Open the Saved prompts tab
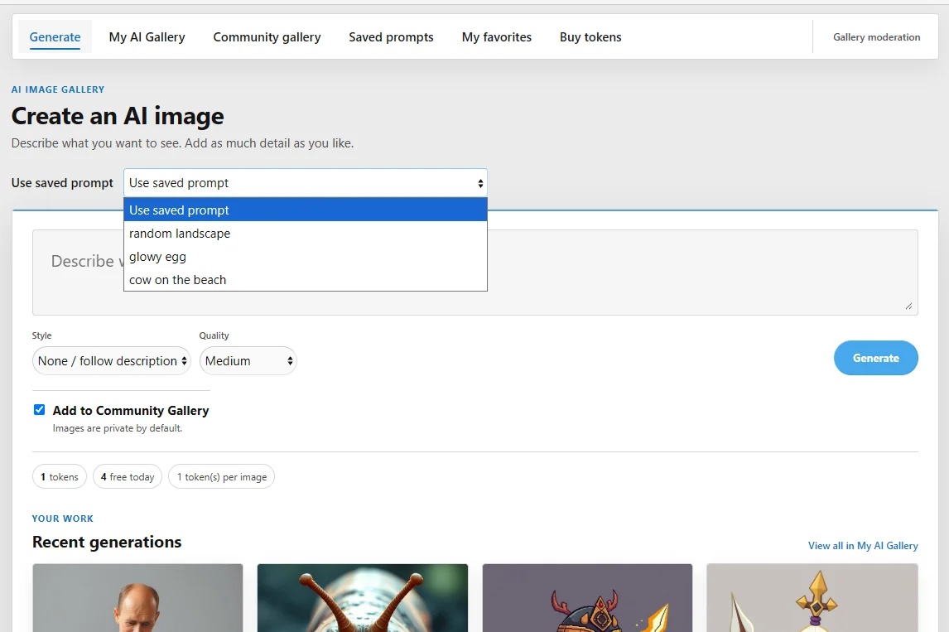This screenshot has width=949, height=632. tap(391, 37)
